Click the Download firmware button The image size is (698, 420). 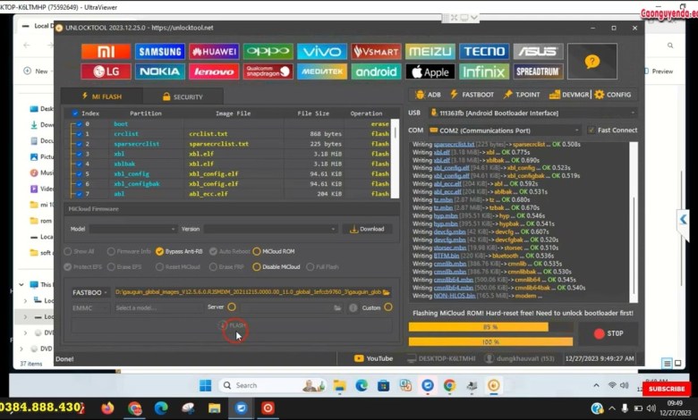pyautogui.click(x=367, y=229)
